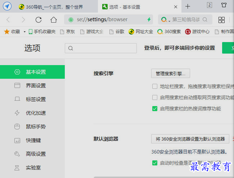This screenshot has height=178, width=234.
Task: Open the extensions grid icon
Action: [x=221, y=20]
